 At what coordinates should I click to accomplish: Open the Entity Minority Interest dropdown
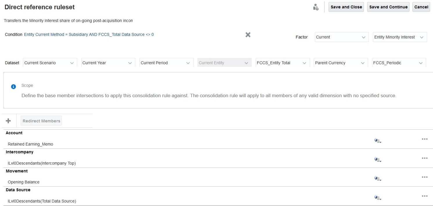click(400, 37)
